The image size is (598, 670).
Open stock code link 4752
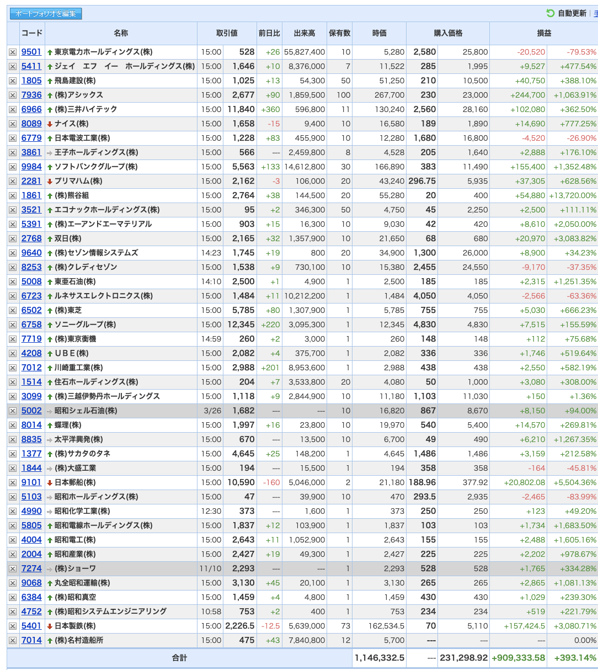[31, 611]
